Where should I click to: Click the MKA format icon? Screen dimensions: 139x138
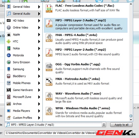coord(49,82)
